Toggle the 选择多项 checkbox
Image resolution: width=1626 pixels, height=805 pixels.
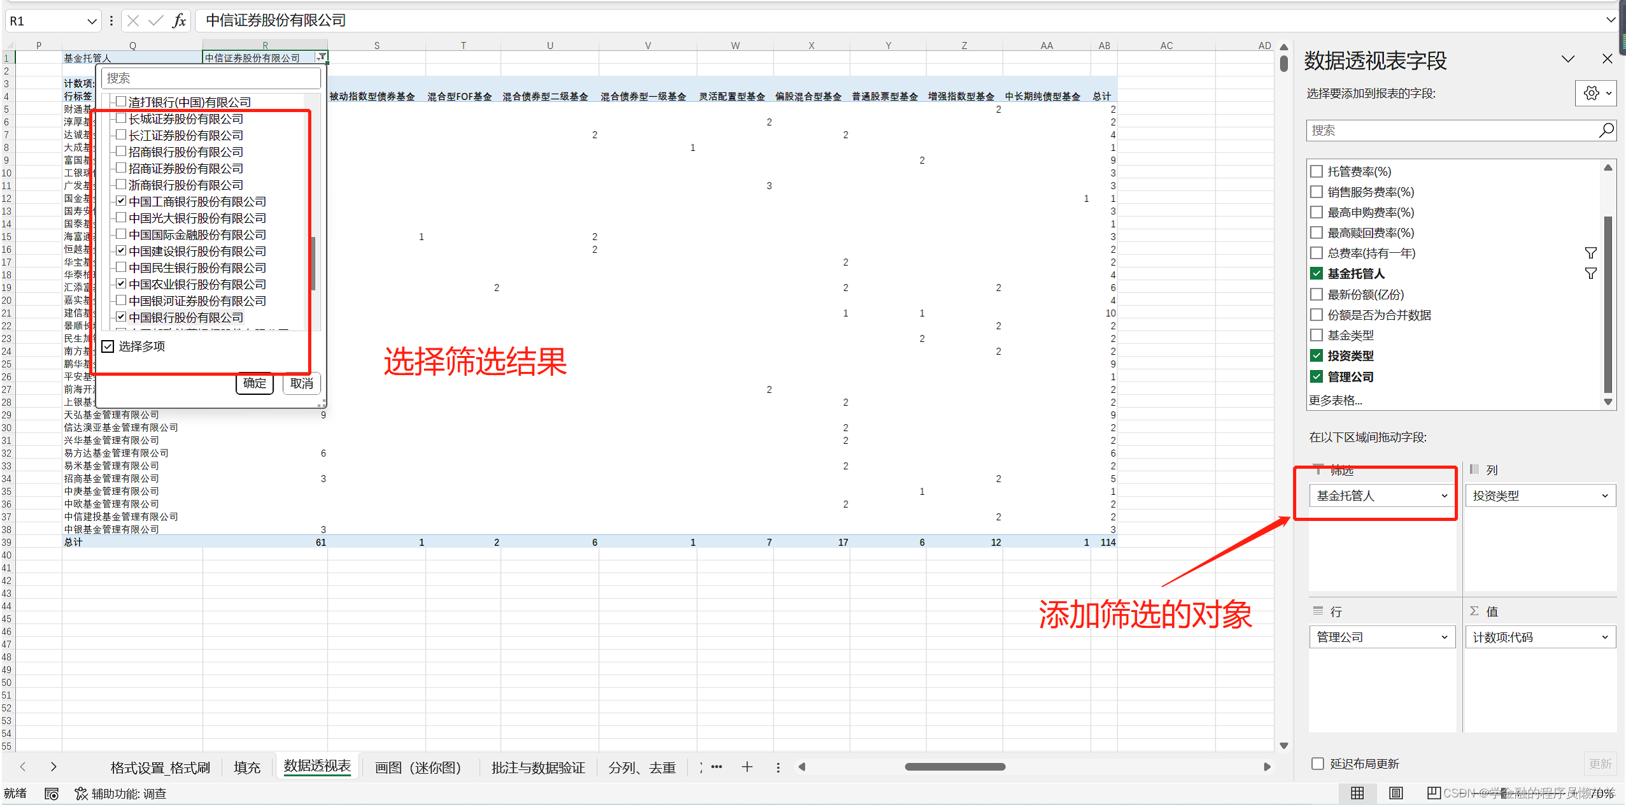(108, 346)
